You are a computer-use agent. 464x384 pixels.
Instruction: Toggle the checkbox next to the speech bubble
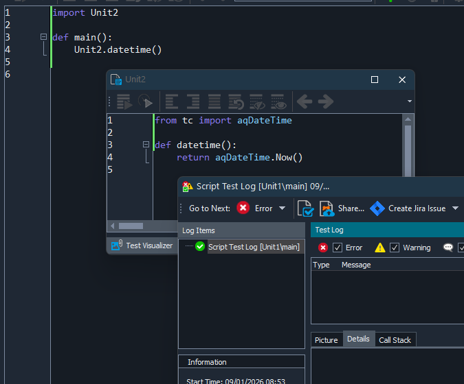[x=461, y=248]
